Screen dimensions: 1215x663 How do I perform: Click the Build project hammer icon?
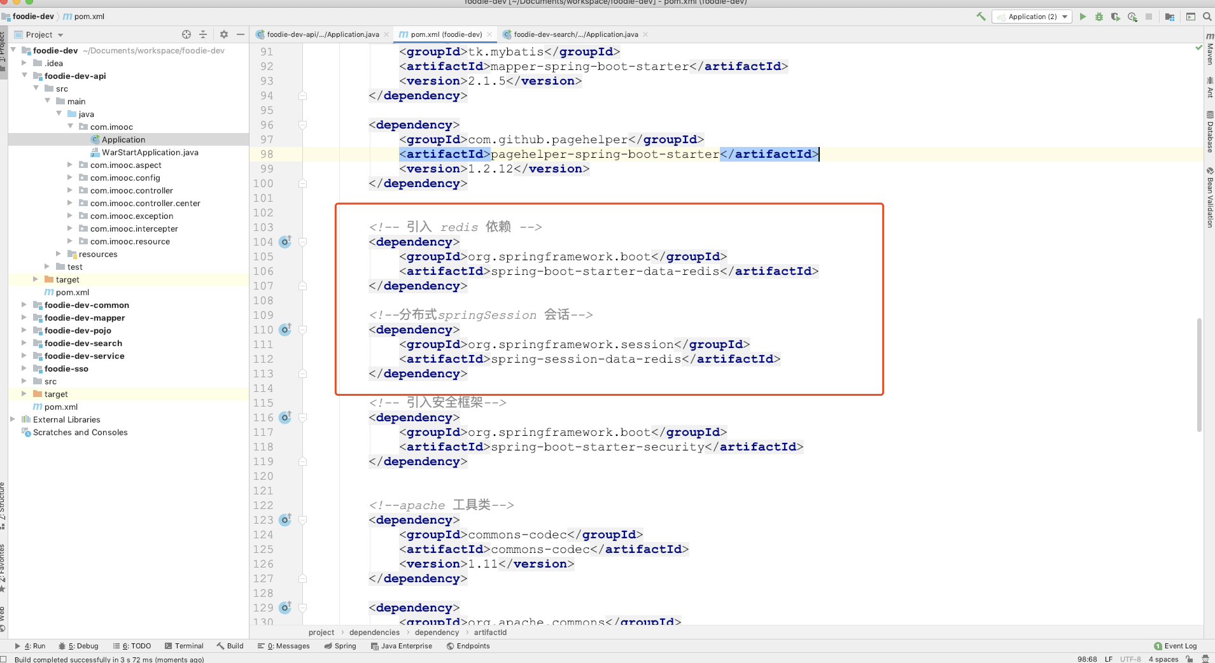[981, 17]
